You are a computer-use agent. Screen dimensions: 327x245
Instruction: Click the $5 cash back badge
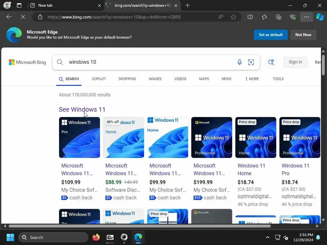point(65,197)
